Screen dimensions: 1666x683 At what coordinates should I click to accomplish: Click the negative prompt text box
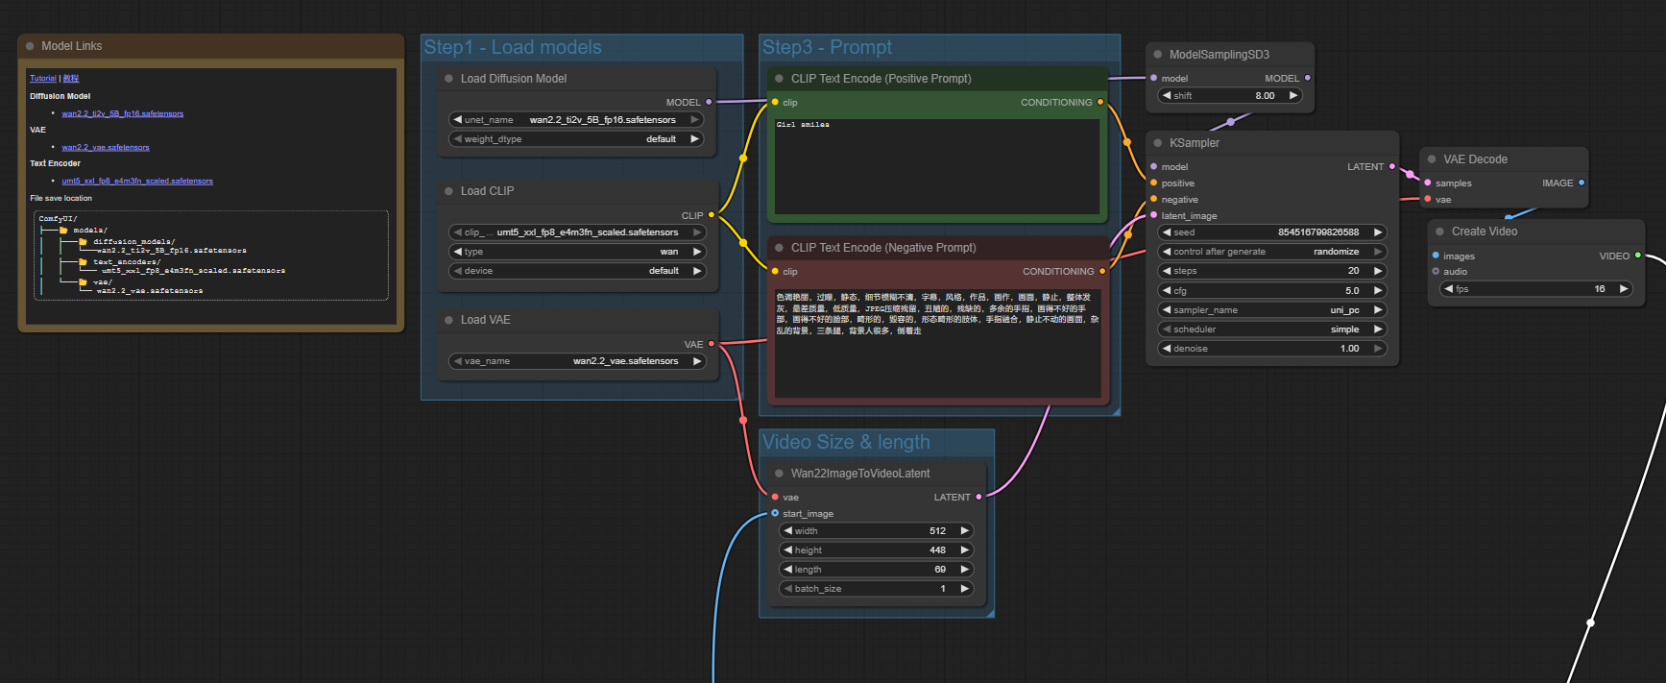coord(937,343)
